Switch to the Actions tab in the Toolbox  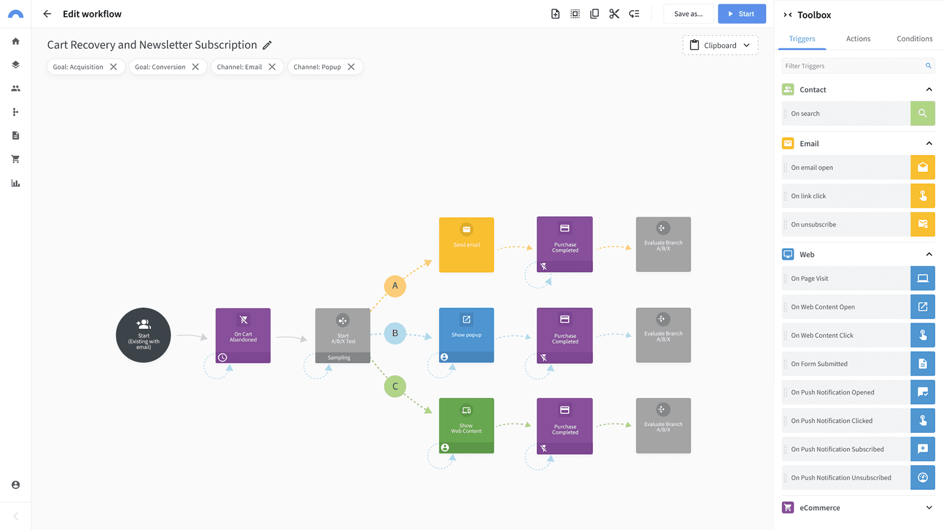(x=858, y=39)
